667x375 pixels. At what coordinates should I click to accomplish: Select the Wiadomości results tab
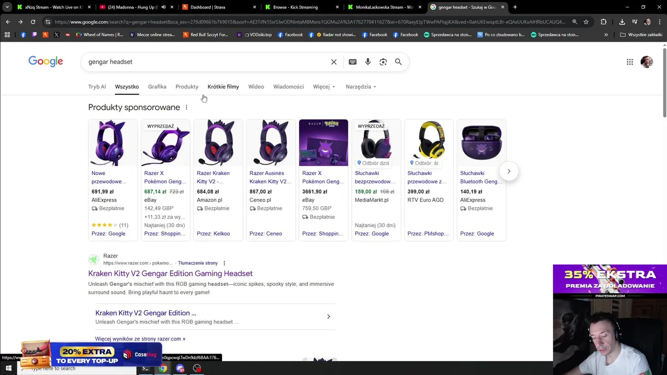pos(288,87)
